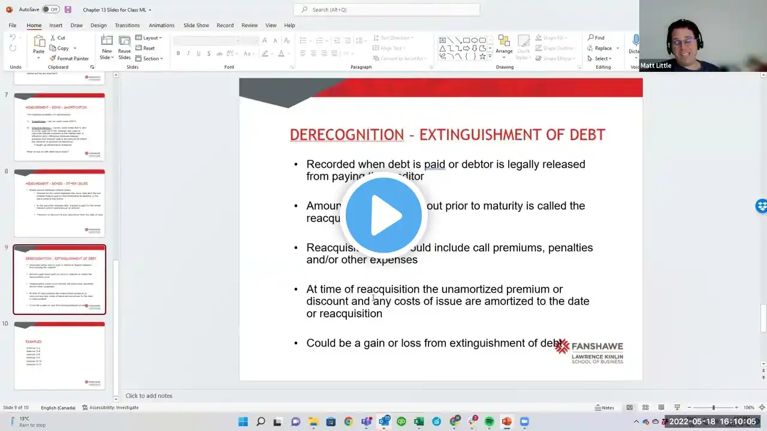Toggle Bold formatting
This screenshot has height=431, width=767.
pos(178,53)
